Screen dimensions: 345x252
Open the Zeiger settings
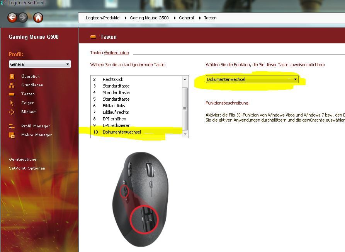click(27, 103)
